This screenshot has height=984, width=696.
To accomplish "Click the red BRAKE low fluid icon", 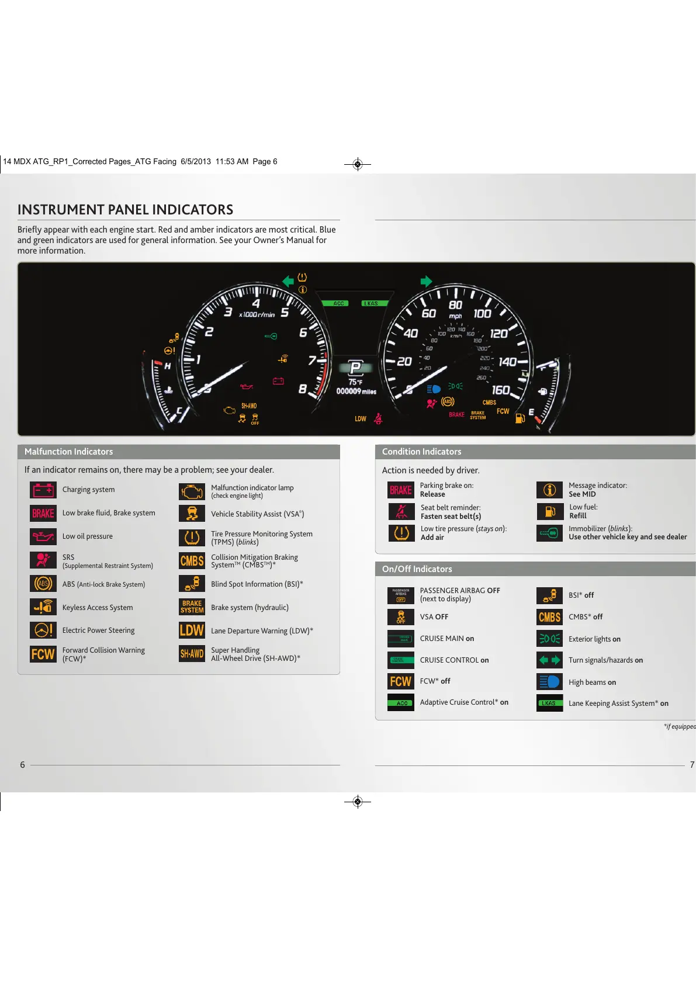I will click(x=43, y=514).
